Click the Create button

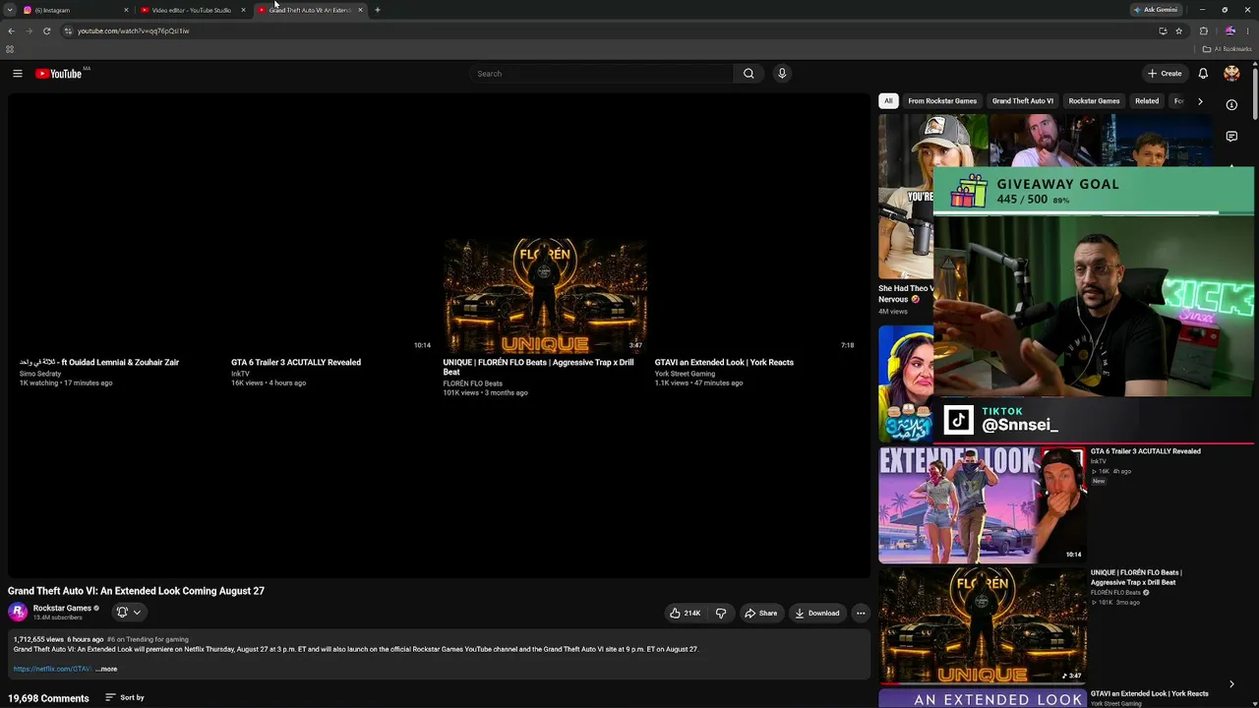[x=1165, y=74]
